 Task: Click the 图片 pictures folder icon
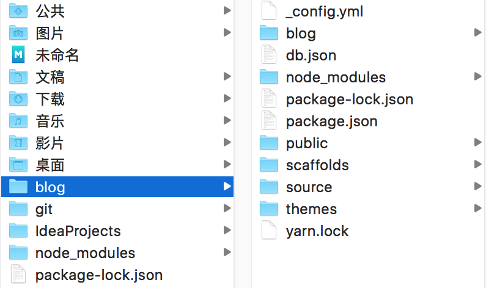[x=18, y=33]
